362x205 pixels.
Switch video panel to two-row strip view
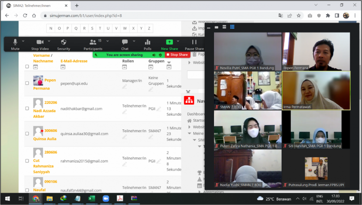click(x=224, y=27)
